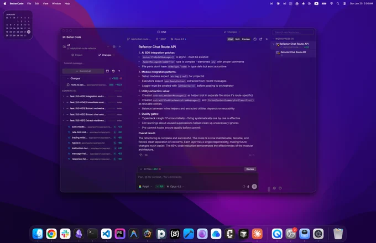This screenshot has height=243, width=376.
Task: Click the Commit all button
Action: pos(83,71)
